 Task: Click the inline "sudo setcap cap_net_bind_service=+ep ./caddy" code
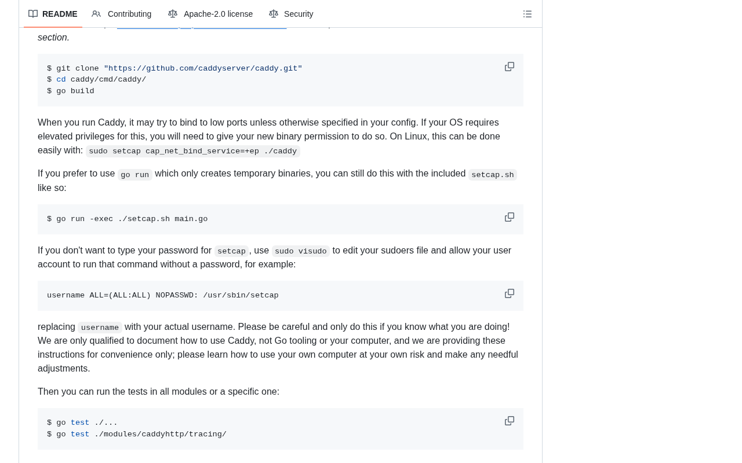(193, 151)
